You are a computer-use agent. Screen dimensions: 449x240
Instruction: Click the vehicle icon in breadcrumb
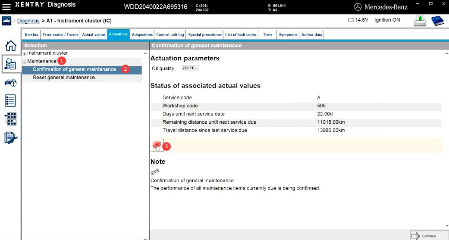tap(6, 21)
